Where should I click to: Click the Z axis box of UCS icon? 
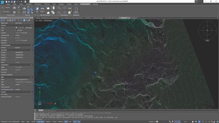[x=40, y=104]
